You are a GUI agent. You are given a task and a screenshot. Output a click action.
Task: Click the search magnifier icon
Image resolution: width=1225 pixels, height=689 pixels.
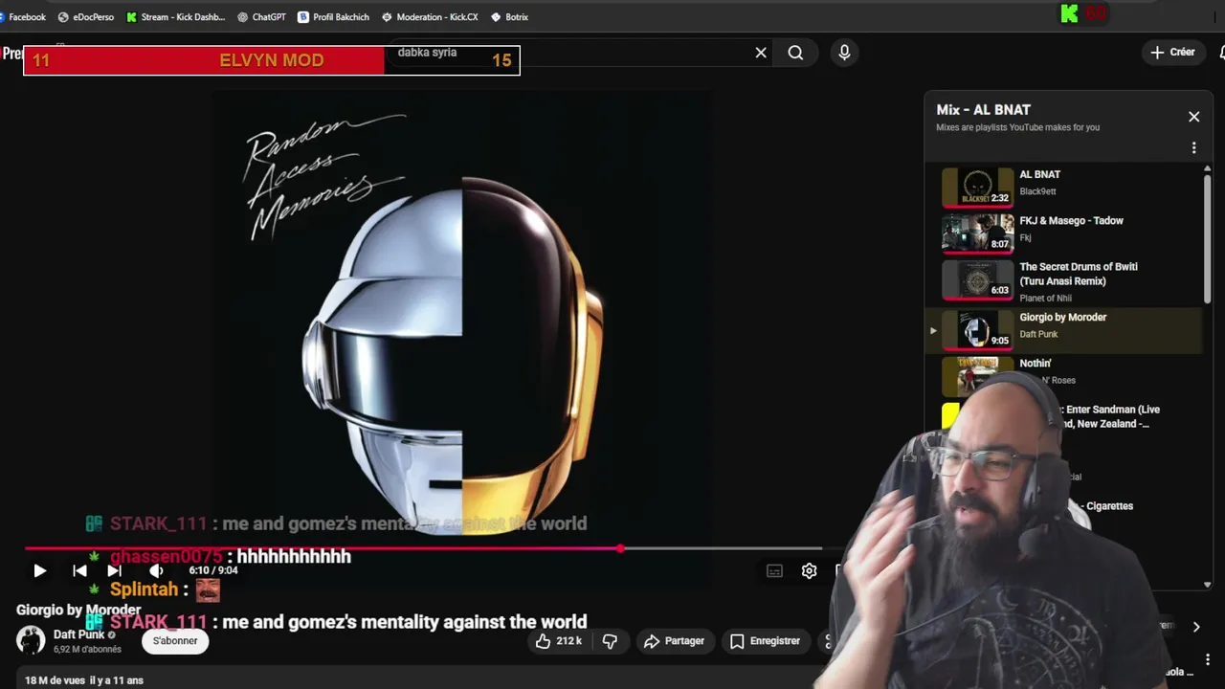[x=795, y=53]
